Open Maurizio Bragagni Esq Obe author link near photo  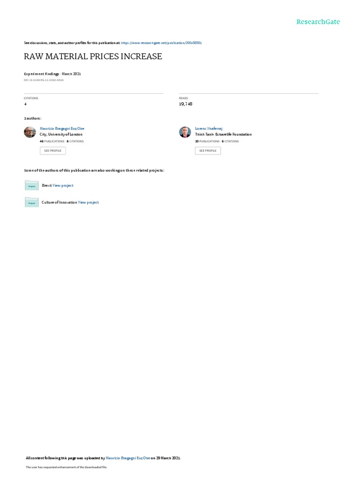[62, 129]
